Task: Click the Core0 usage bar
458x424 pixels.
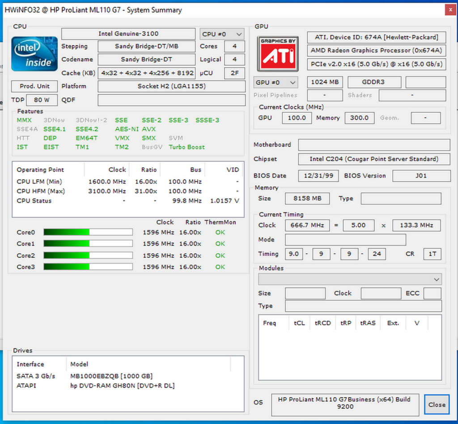Action: tap(88, 232)
